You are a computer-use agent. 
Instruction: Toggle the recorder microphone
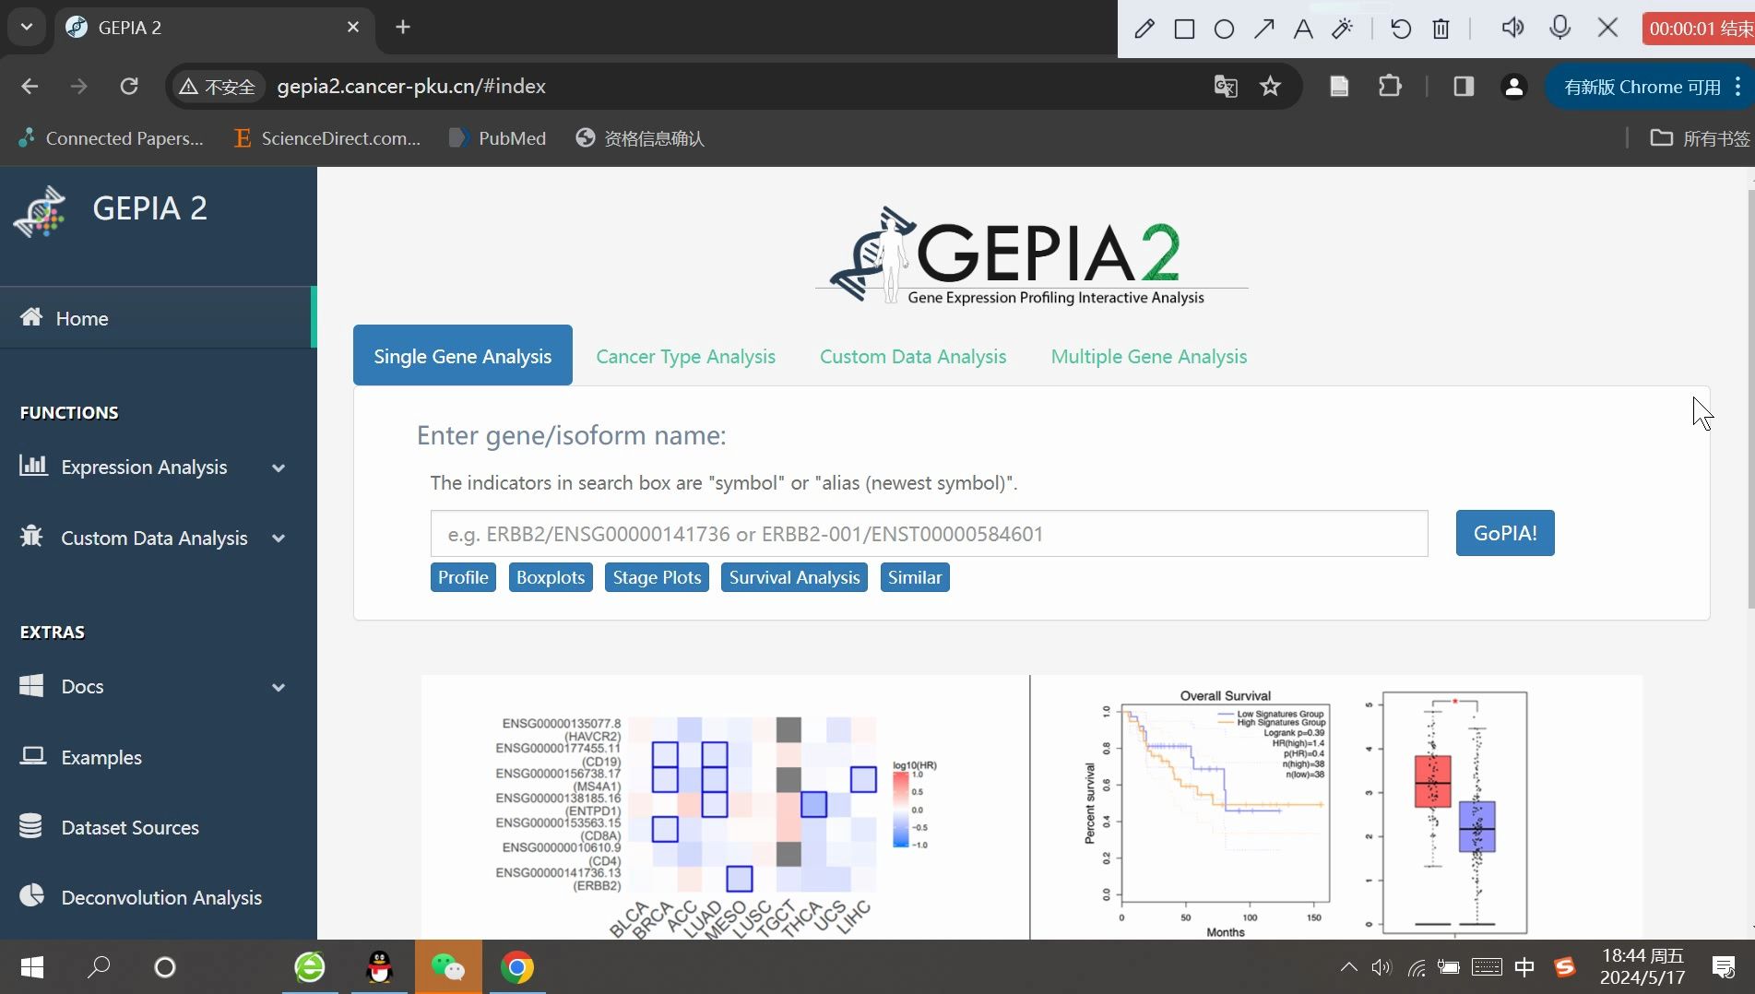coord(1560,28)
